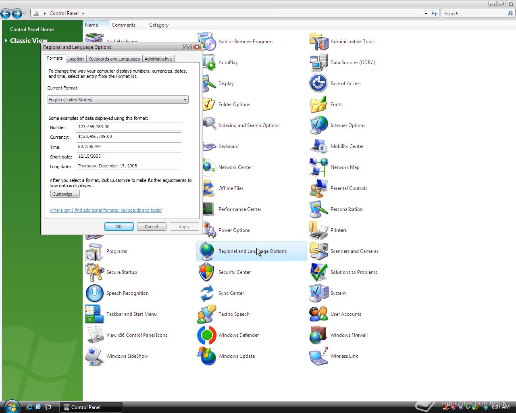The image size is (516, 413).
Task: Click the dialog Help question mark button
Action: click(187, 47)
